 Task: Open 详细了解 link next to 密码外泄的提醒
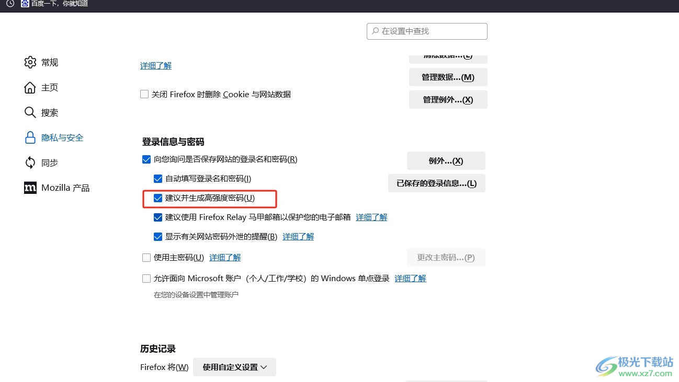[299, 236]
